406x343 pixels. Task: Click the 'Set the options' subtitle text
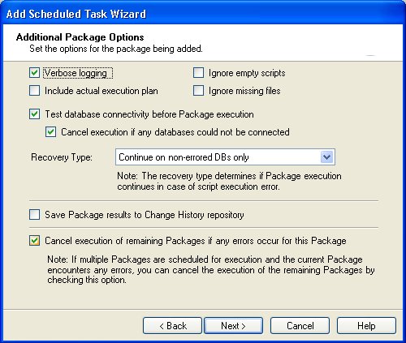click(x=116, y=49)
